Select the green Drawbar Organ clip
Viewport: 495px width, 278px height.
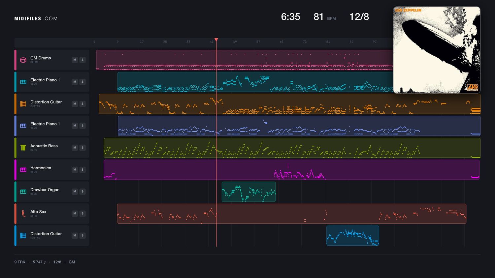248,192
